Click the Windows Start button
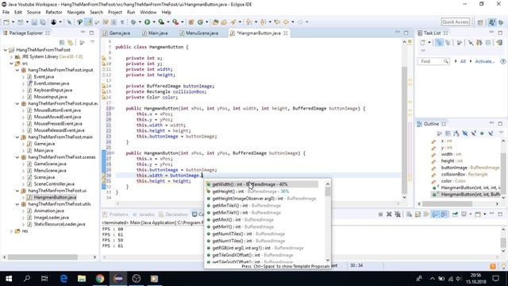This screenshot has height=286, width=508. [9, 279]
